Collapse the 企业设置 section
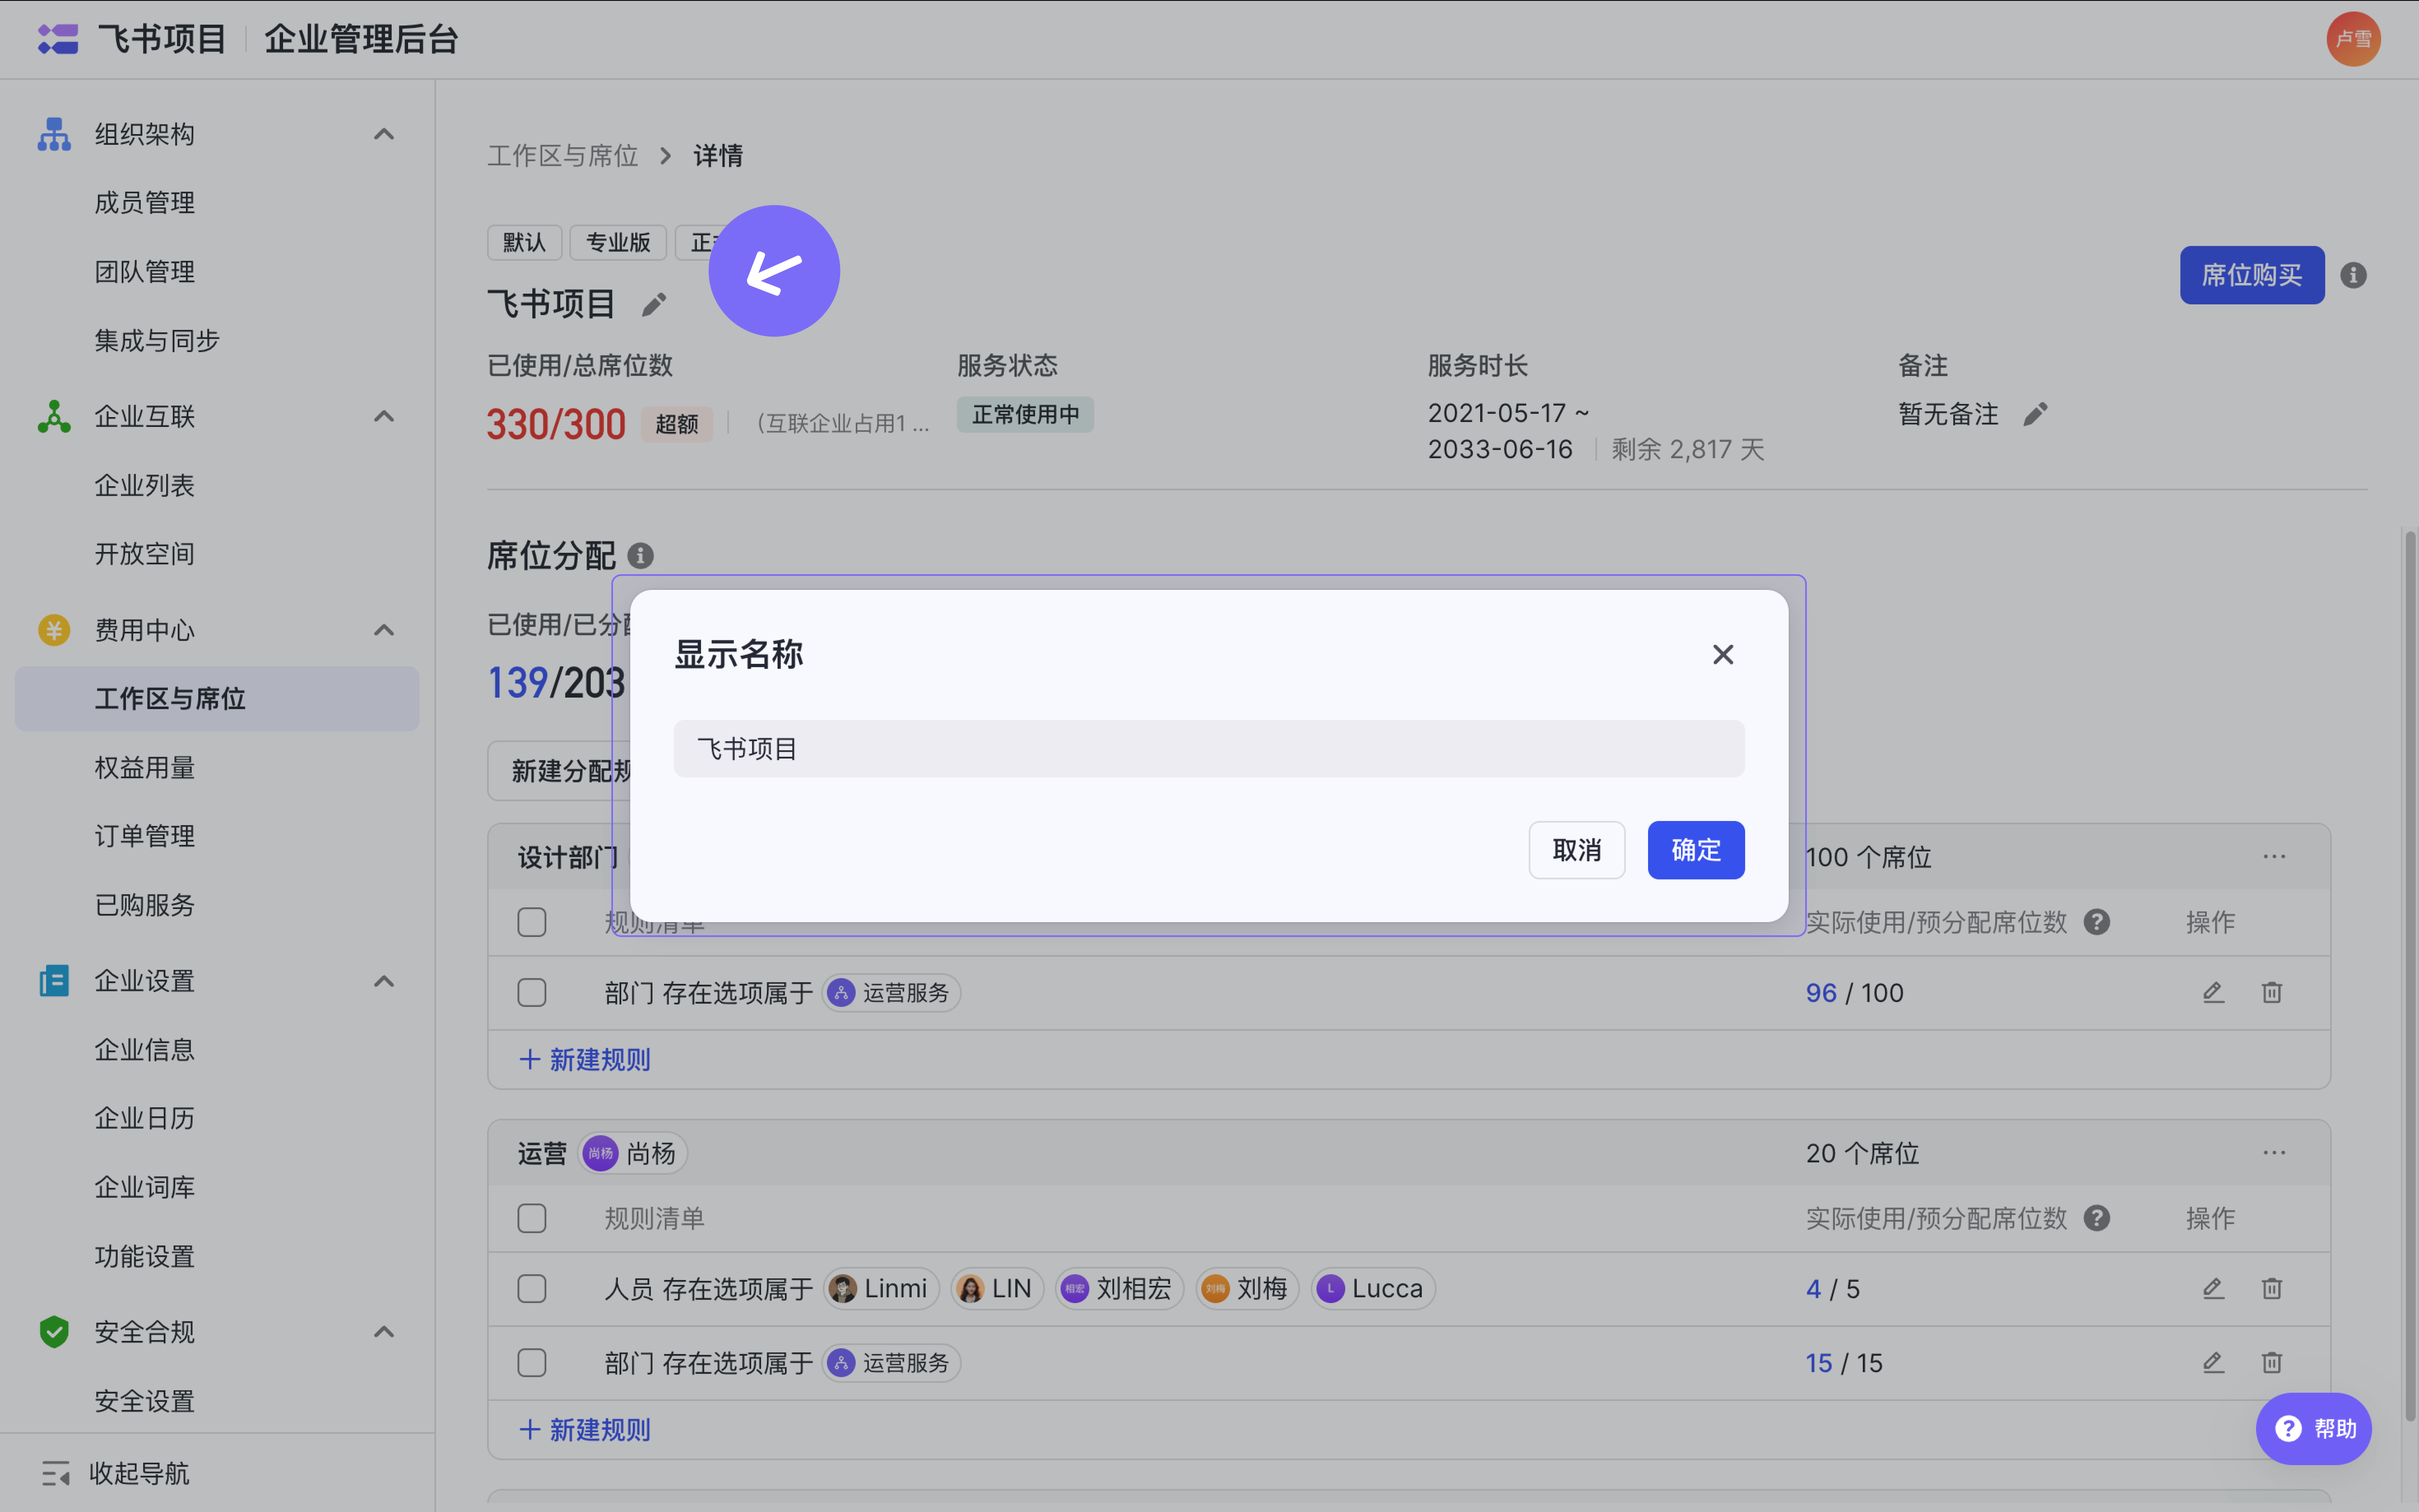Screen dimensions: 2419x1512 [x=384, y=981]
